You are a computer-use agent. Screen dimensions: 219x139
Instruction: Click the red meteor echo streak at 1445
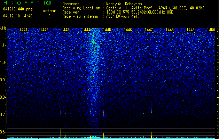click(x=104, y=113)
